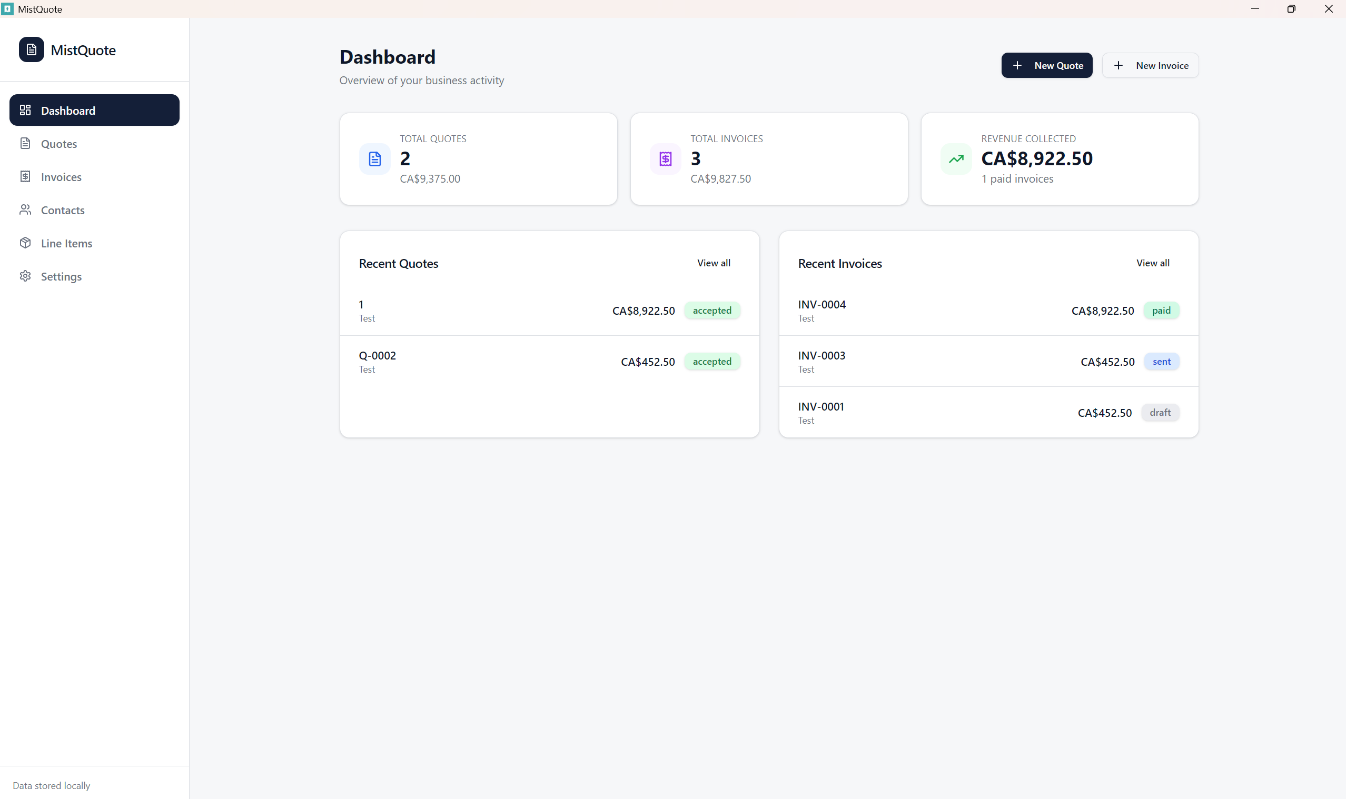1346x799 pixels.
Task: View all recent quotes
Action: (713, 263)
